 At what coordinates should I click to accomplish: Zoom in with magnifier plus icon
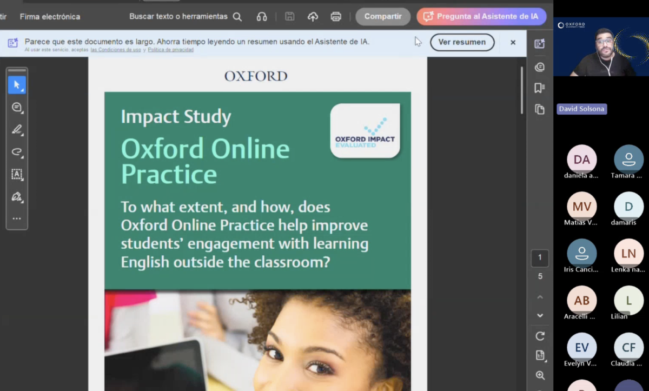point(540,375)
